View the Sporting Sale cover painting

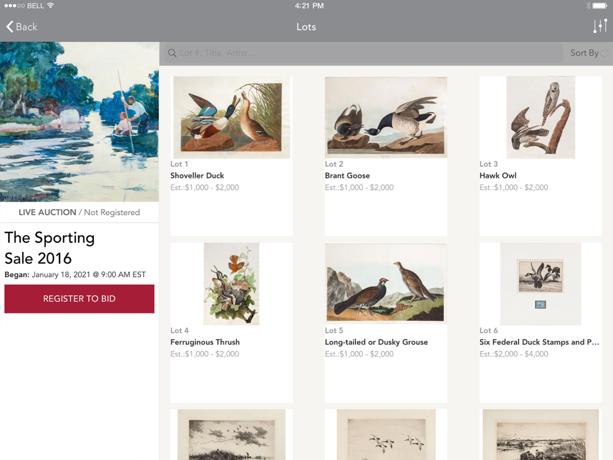click(x=79, y=121)
